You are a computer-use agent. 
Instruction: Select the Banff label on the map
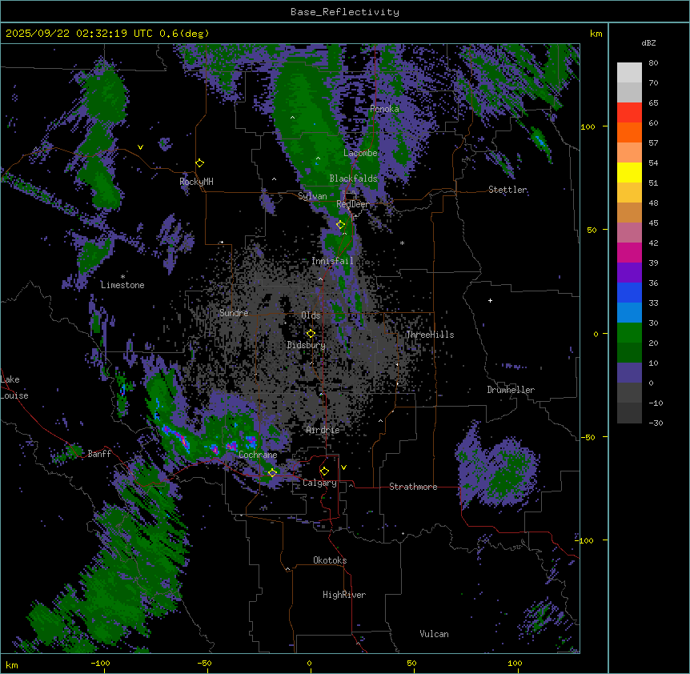tap(99, 454)
